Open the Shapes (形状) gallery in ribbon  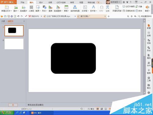44,7
